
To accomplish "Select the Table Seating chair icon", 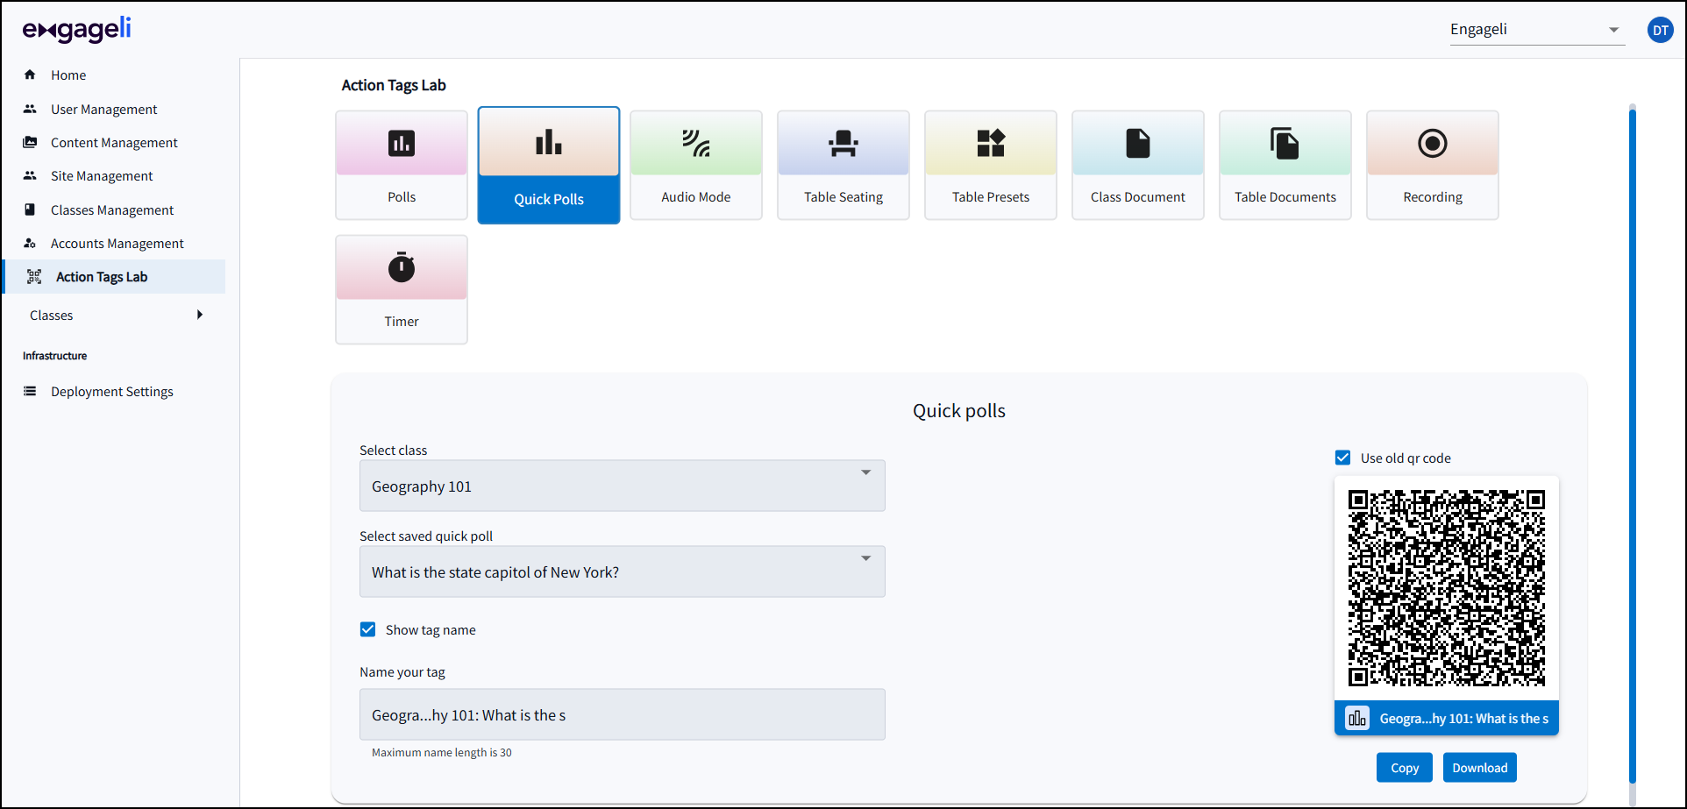I will coord(843,143).
